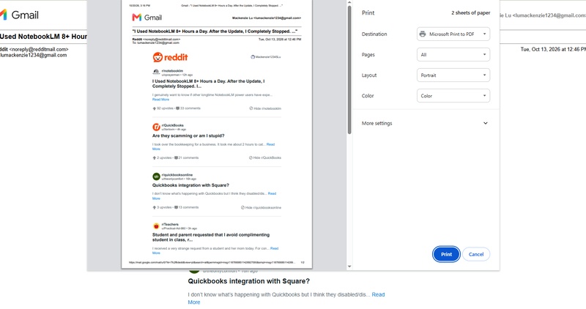
Task: Click 'Quickbooks integration with Square?' heading in background
Action: click(248, 281)
